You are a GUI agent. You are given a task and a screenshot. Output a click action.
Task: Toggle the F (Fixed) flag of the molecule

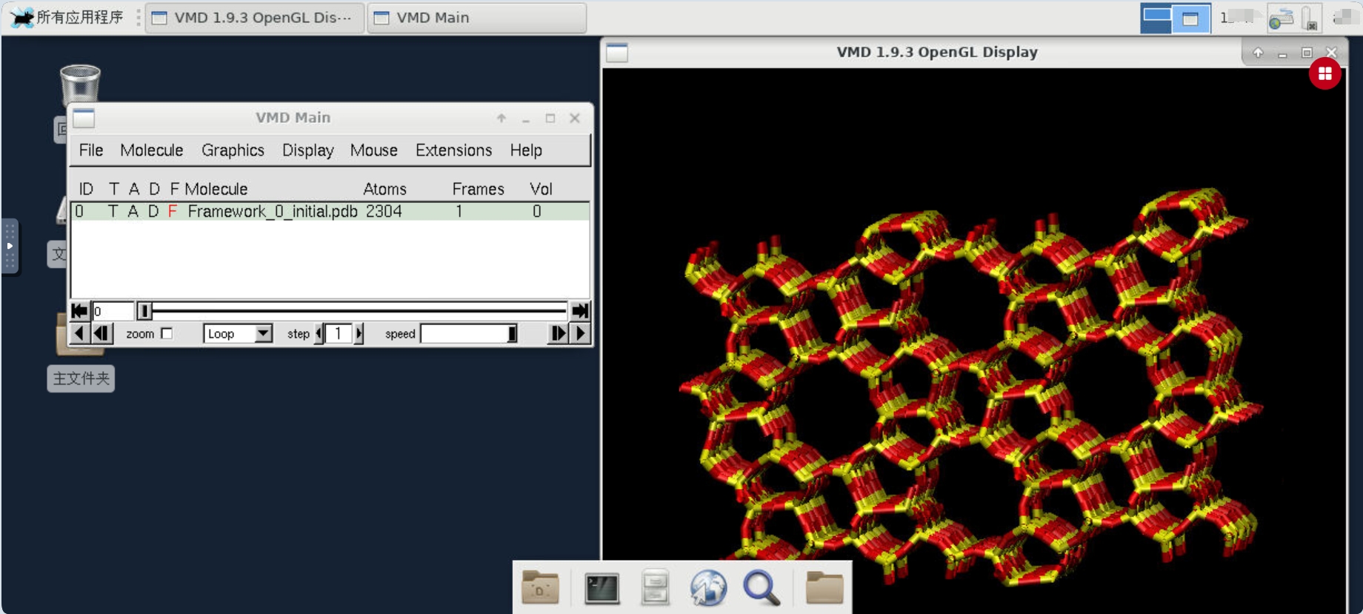click(x=173, y=212)
